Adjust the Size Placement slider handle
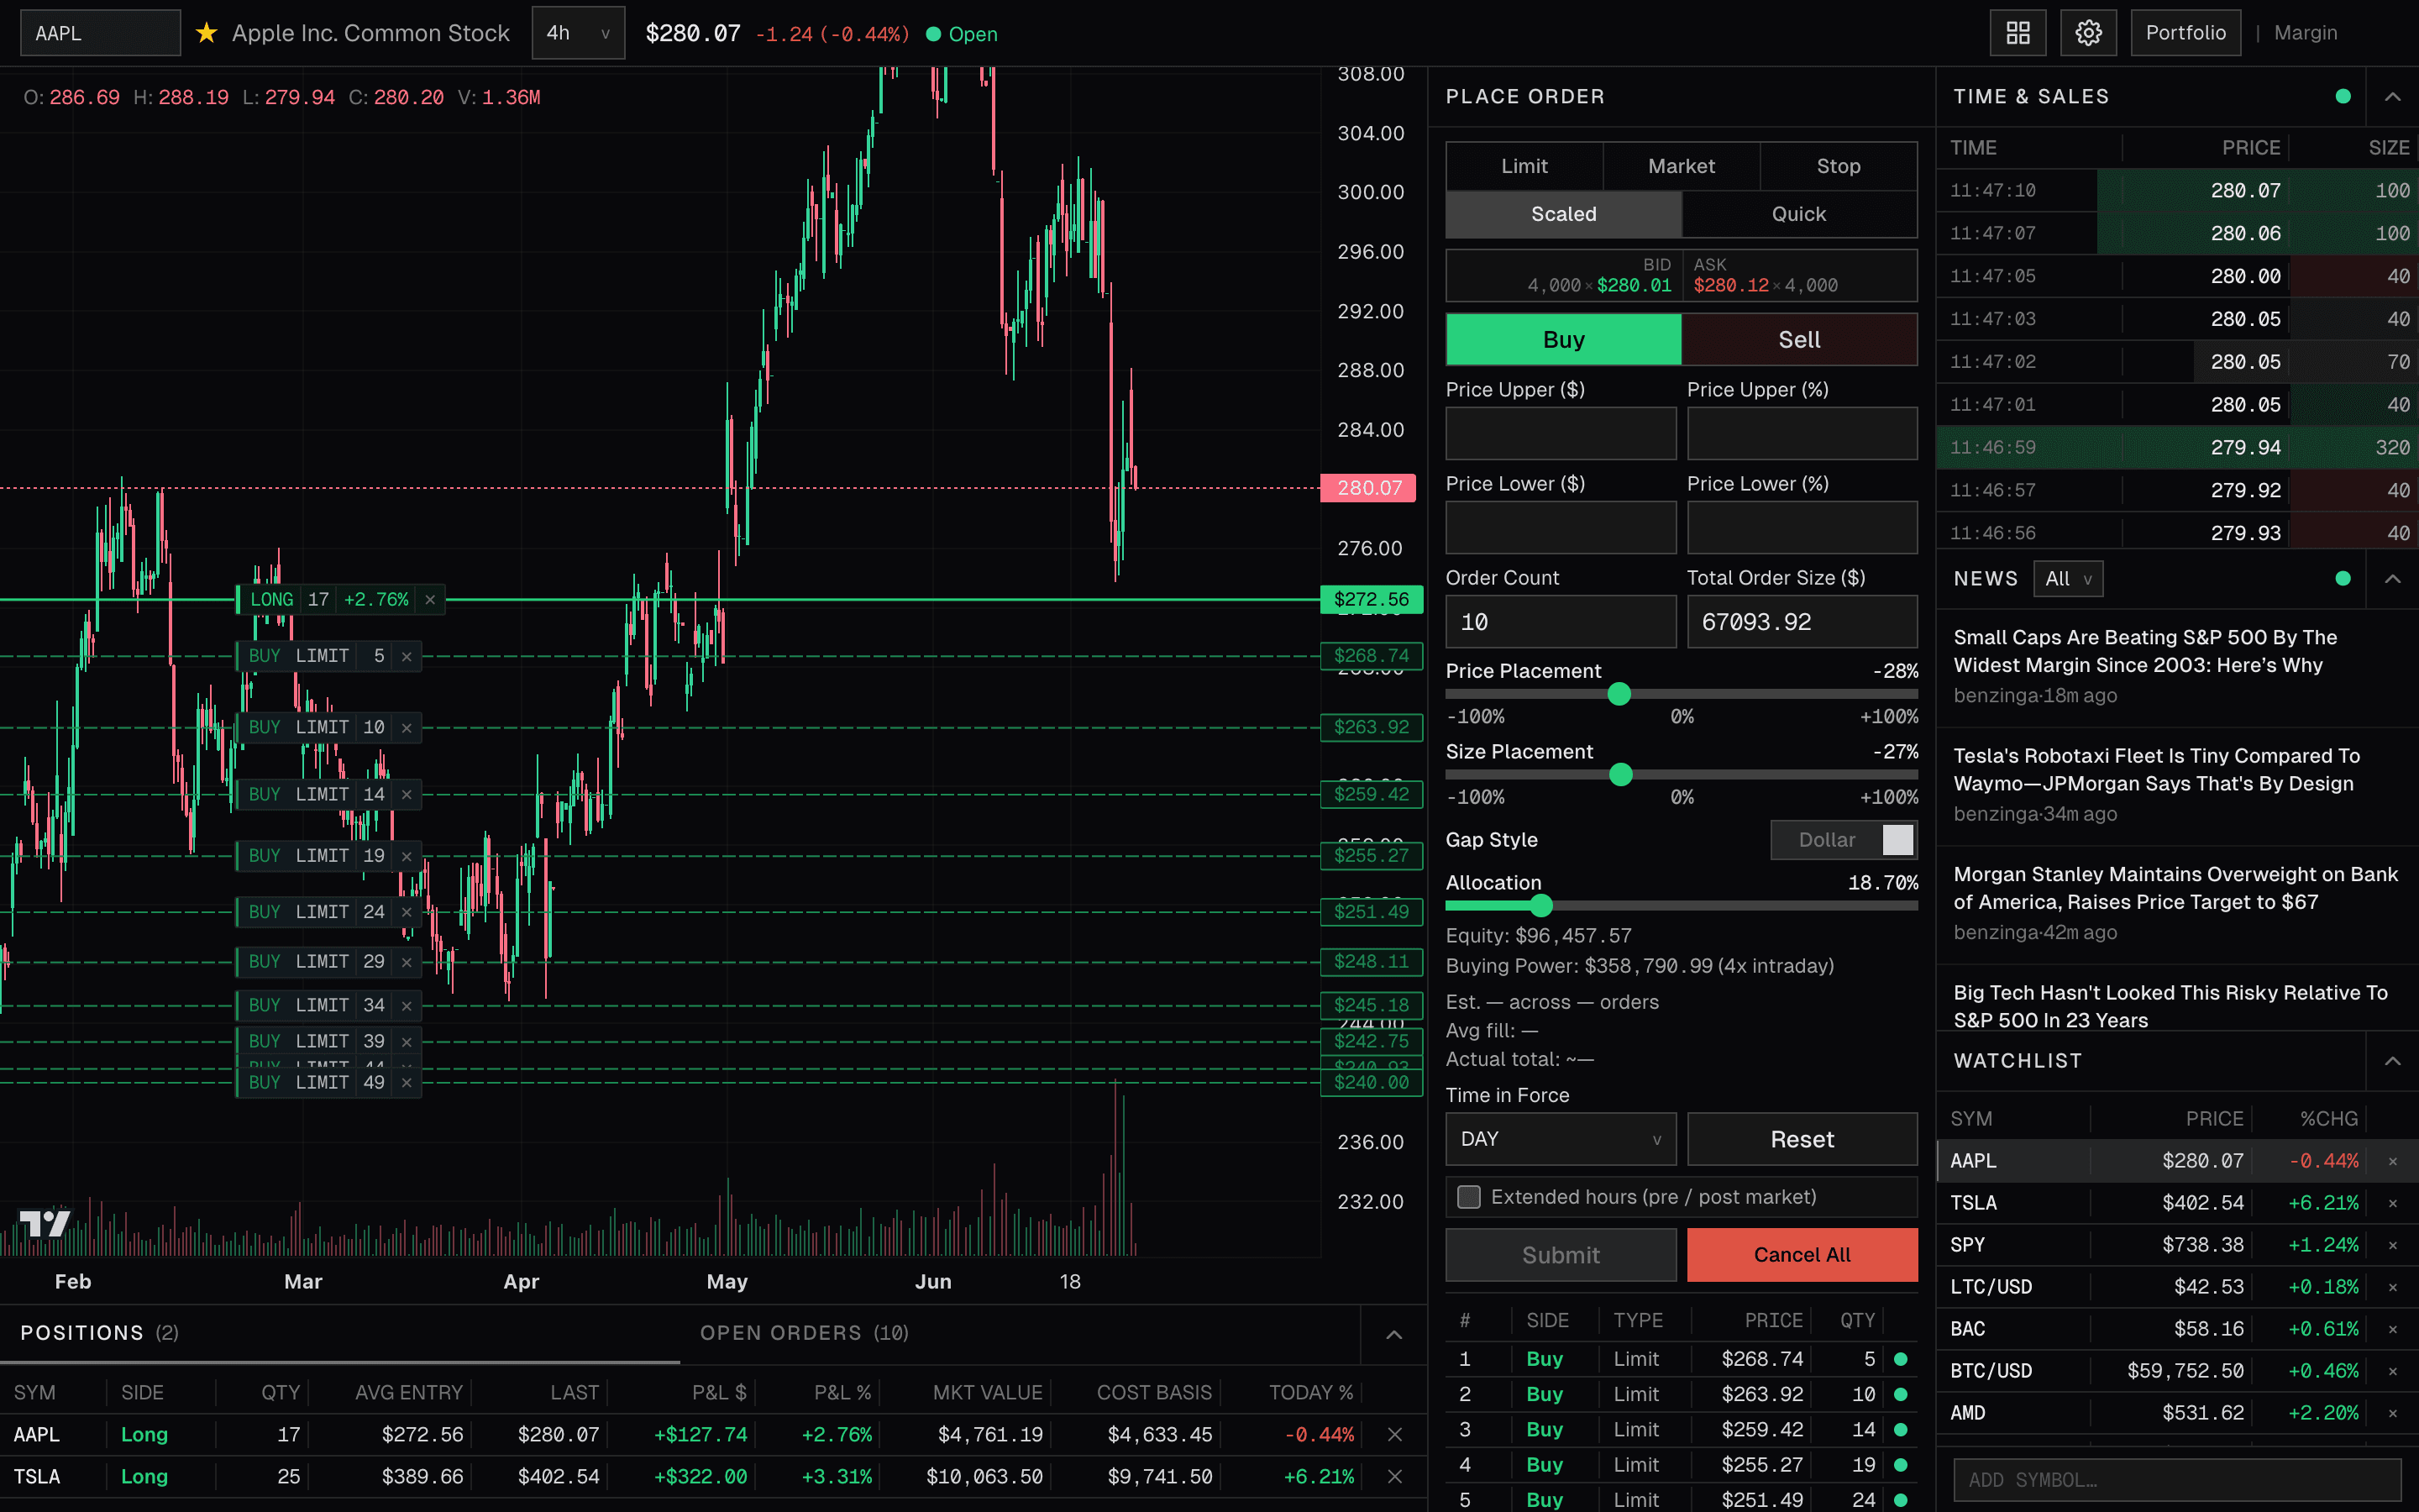Screen dimensions: 2419x1512 pyautogui.click(x=1620, y=775)
